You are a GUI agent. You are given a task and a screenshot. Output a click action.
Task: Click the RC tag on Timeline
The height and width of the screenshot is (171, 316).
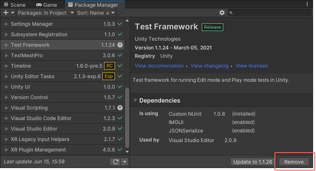click(x=110, y=66)
